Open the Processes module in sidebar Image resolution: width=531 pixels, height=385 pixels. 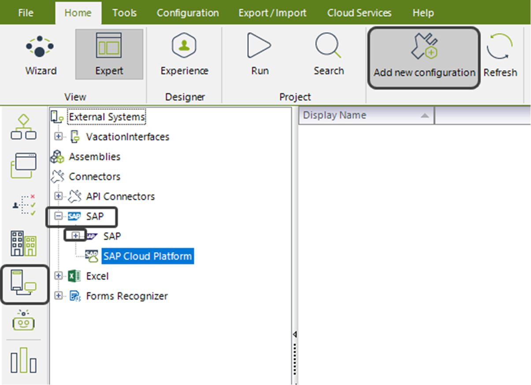point(23,127)
